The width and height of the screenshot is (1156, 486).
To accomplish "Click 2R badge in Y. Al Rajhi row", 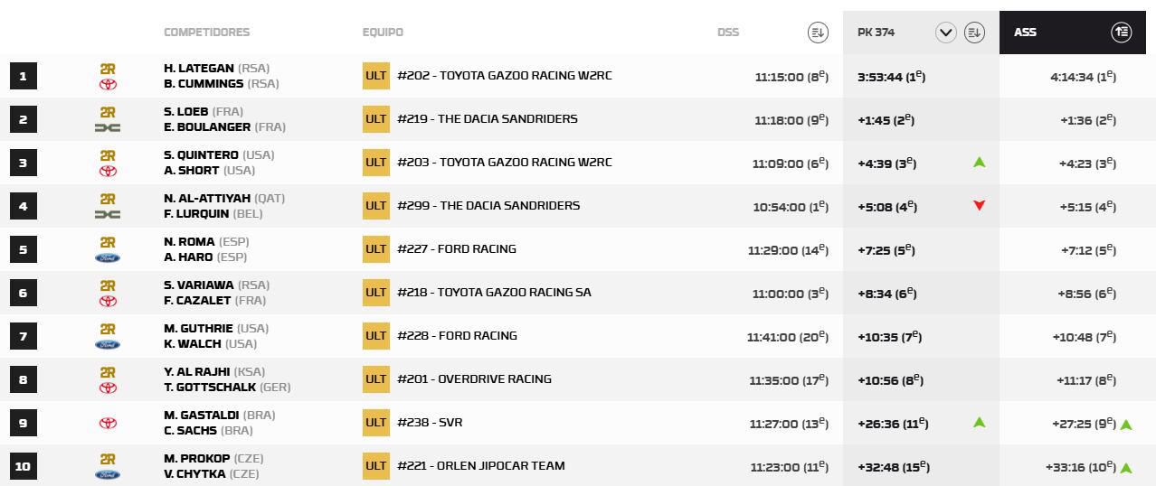I will (x=108, y=372).
